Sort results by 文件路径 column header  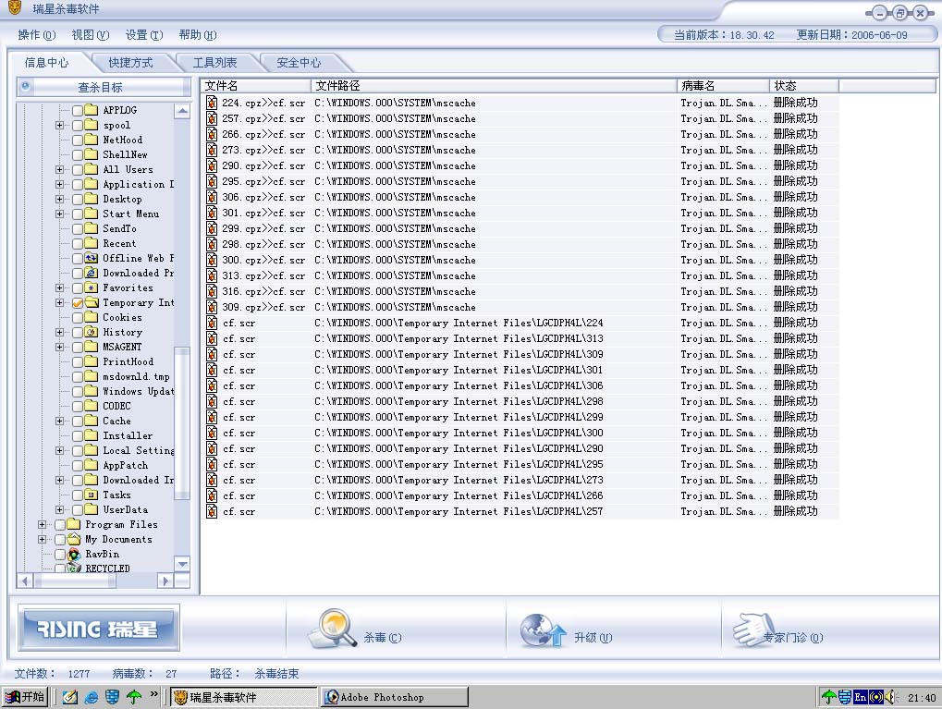(x=494, y=85)
